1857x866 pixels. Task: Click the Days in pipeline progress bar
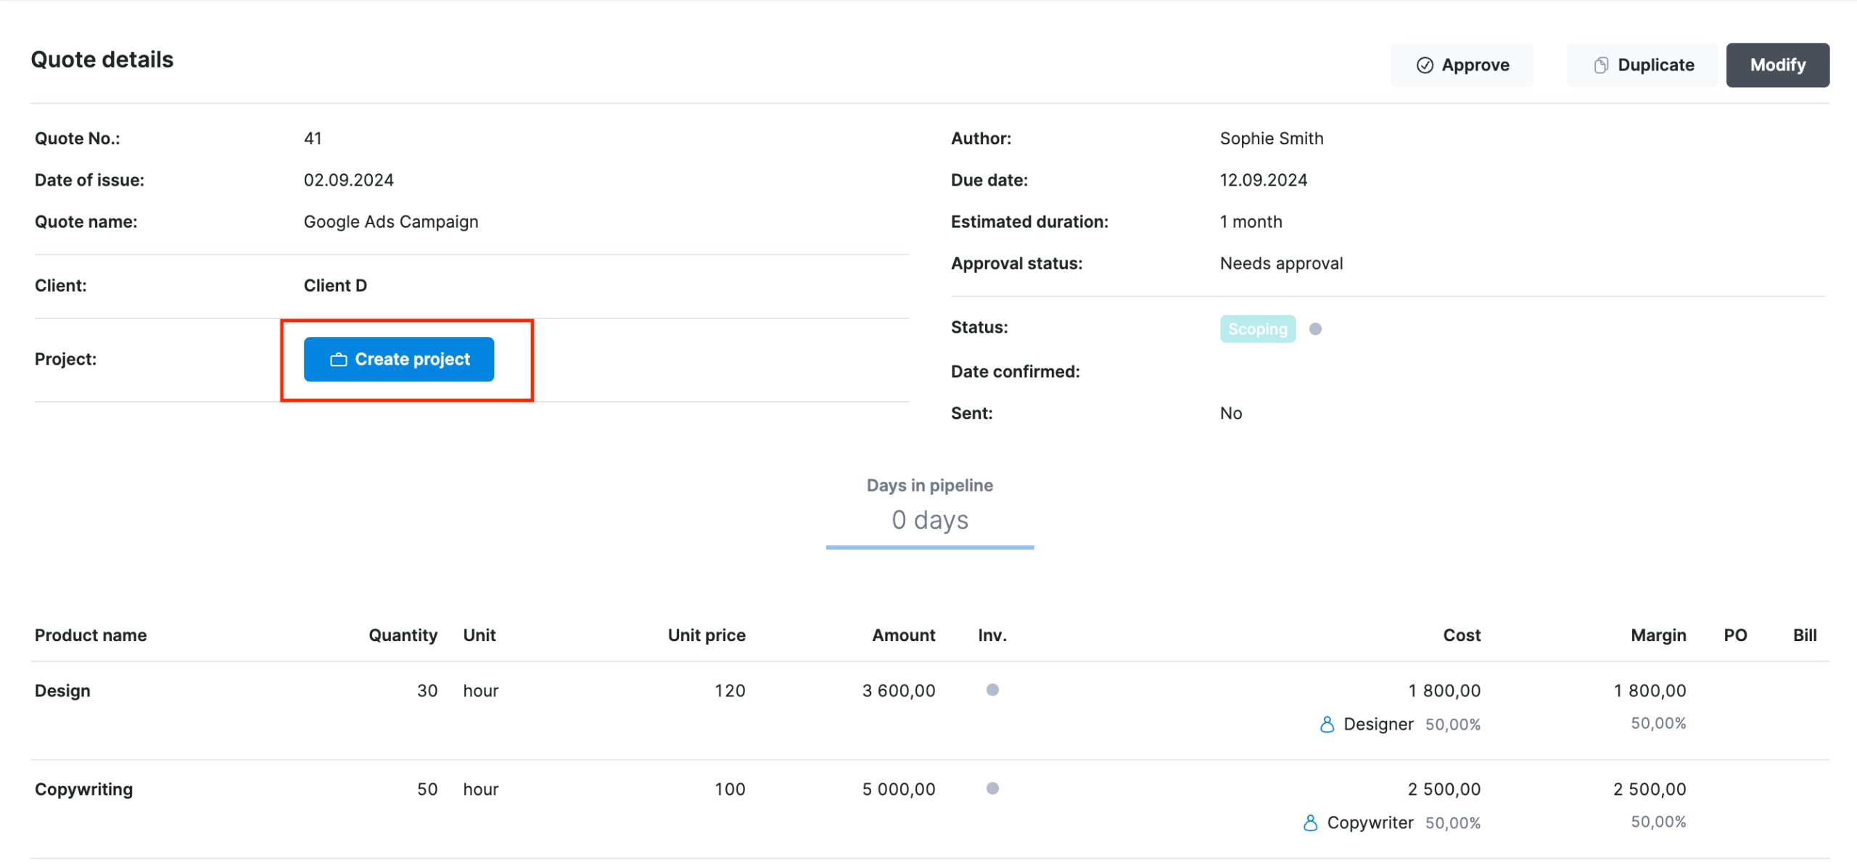point(929,548)
